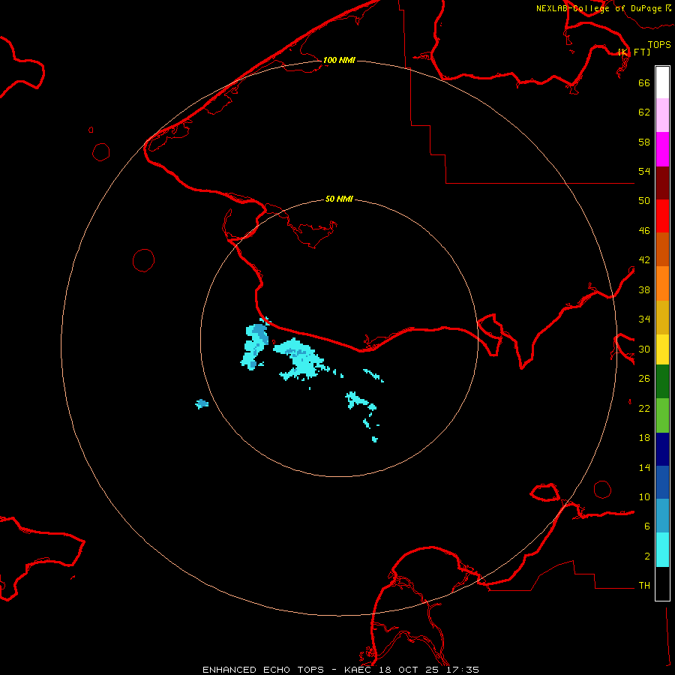Click the dark orange swatch between 46 and 42
The image size is (675, 675).
click(662, 249)
